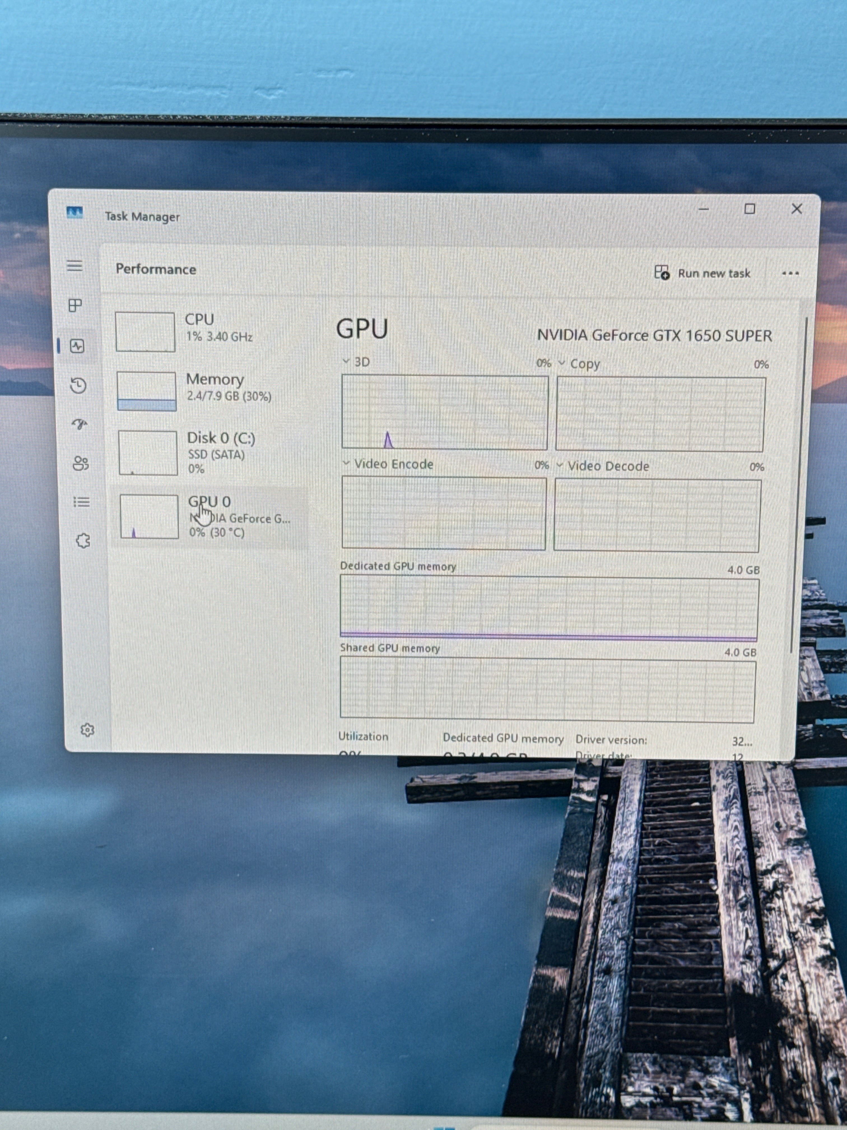The height and width of the screenshot is (1130, 847).
Task: Click the NVIDIA GeForce GTX 1650 SUPER label
Action: pyautogui.click(x=655, y=336)
